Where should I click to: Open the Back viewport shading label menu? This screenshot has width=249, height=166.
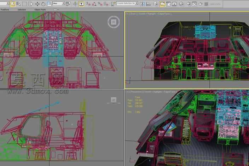(x=154, y=14)
